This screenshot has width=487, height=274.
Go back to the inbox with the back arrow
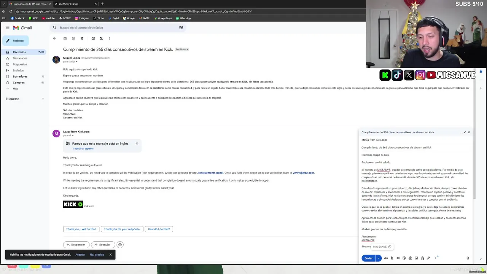point(54,38)
